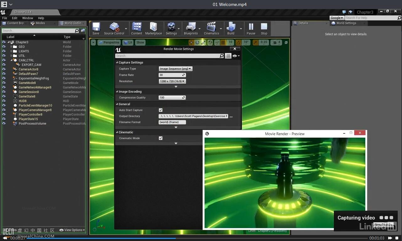Click the Show button in viewport

click(x=140, y=42)
